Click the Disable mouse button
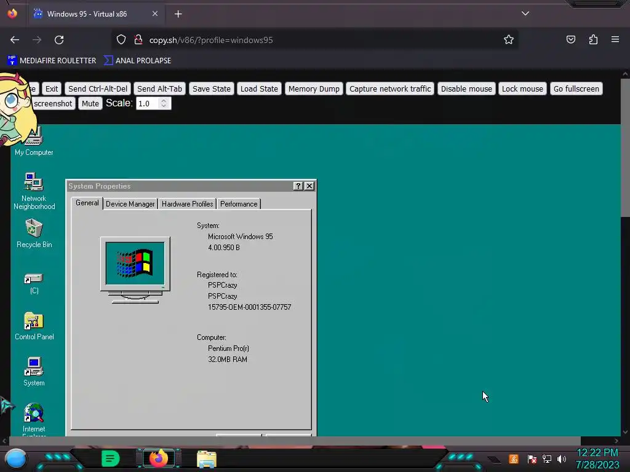The image size is (630, 472). click(x=466, y=88)
